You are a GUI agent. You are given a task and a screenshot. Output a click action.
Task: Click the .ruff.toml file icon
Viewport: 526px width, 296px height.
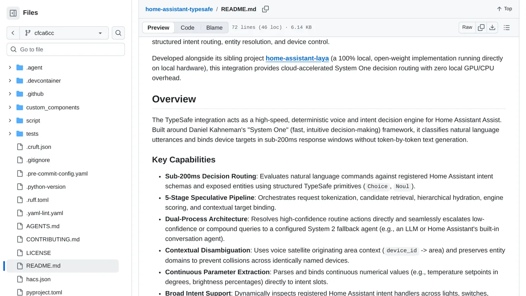coord(20,200)
